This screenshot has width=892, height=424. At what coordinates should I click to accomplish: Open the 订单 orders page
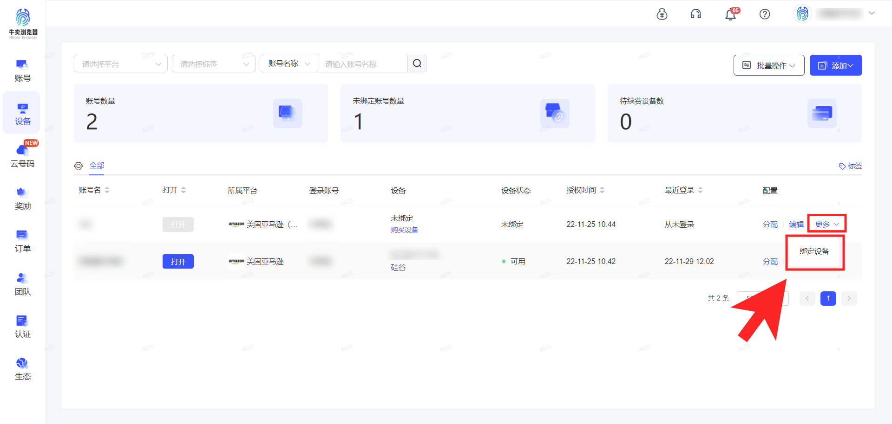[22, 241]
